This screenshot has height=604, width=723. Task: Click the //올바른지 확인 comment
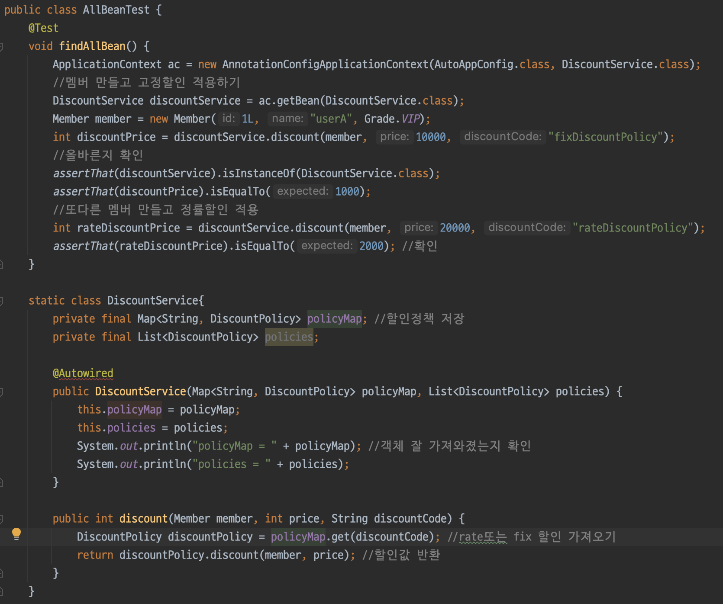(x=98, y=155)
